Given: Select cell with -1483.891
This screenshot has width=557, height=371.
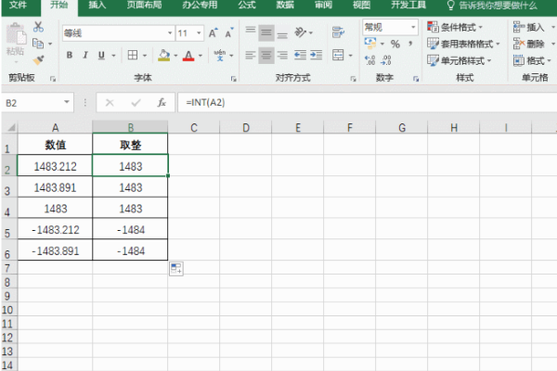Looking at the screenshot, I should pyautogui.click(x=55, y=250).
